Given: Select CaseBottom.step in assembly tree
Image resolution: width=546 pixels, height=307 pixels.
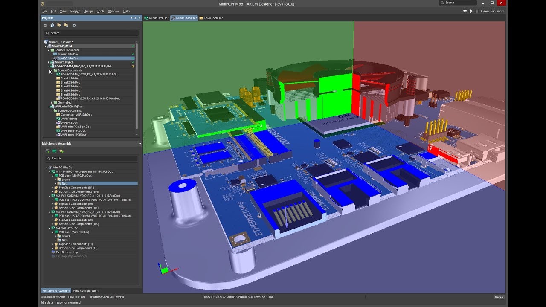Looking at the screenshot, I should pos(67,252).
